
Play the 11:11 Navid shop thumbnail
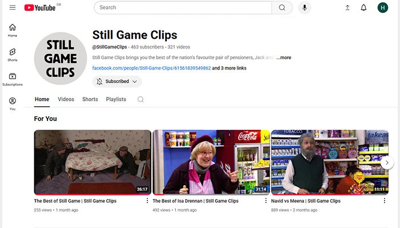point(330,162)
